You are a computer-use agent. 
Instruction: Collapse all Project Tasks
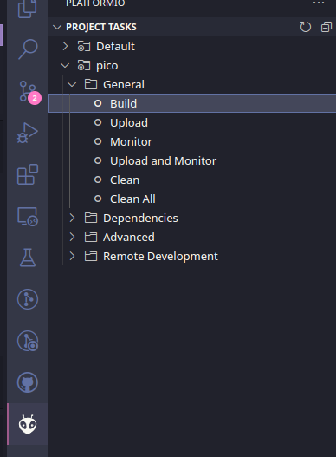tap(326, 27)
